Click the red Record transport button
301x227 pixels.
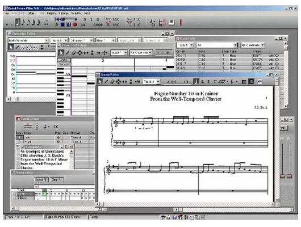tap(75, 25)
